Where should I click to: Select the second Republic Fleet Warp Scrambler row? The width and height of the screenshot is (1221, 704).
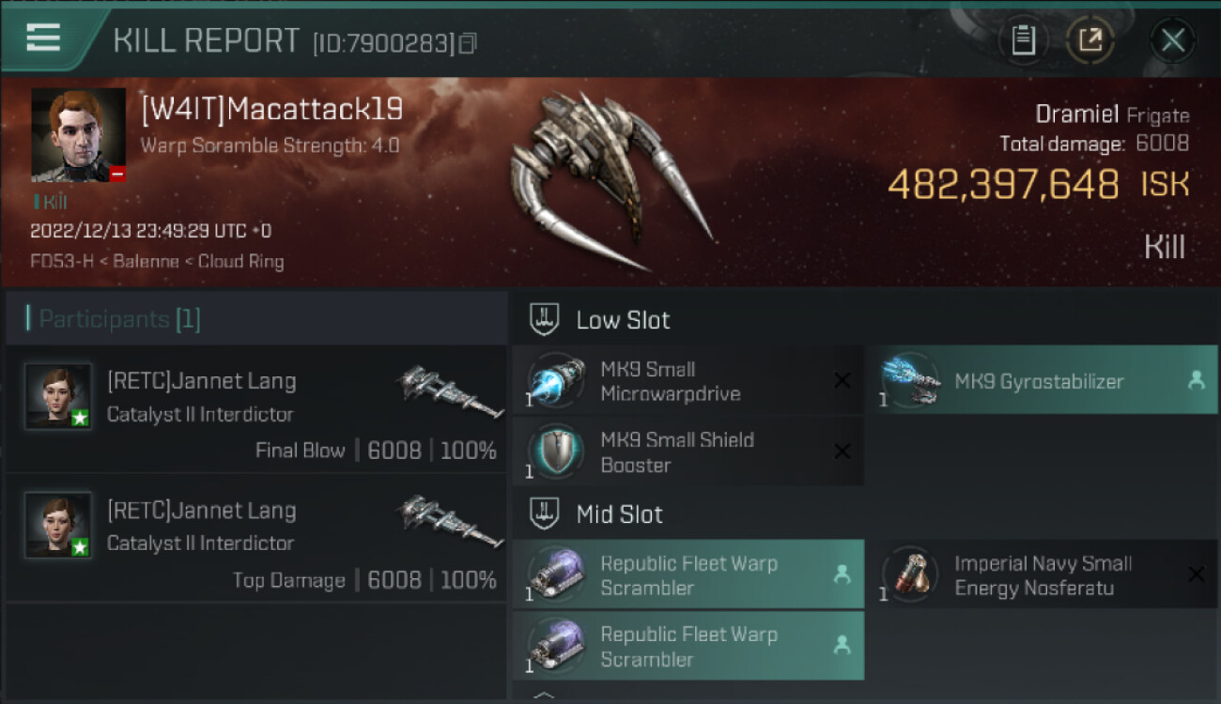pyautogui.click(x=688, y=646)
